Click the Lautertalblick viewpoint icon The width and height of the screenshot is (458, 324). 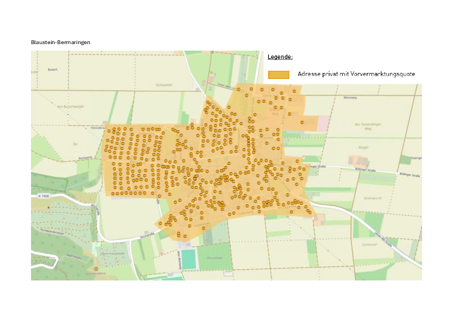95,268
